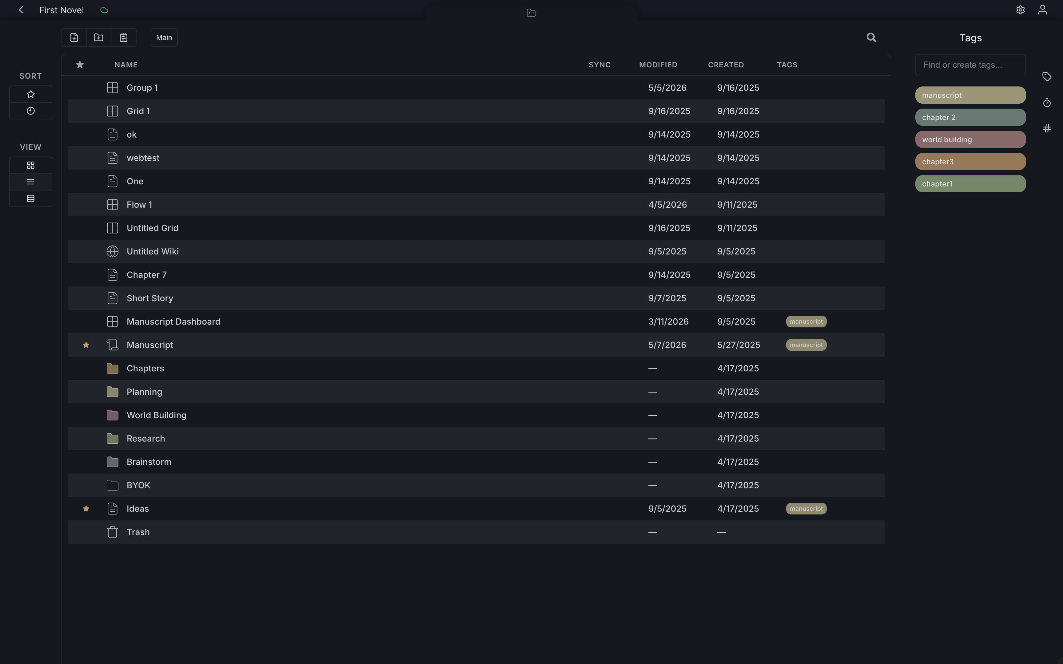1063x664 pixels.
Task: Open the search magnifier icon
Action: tap(871, 37)
